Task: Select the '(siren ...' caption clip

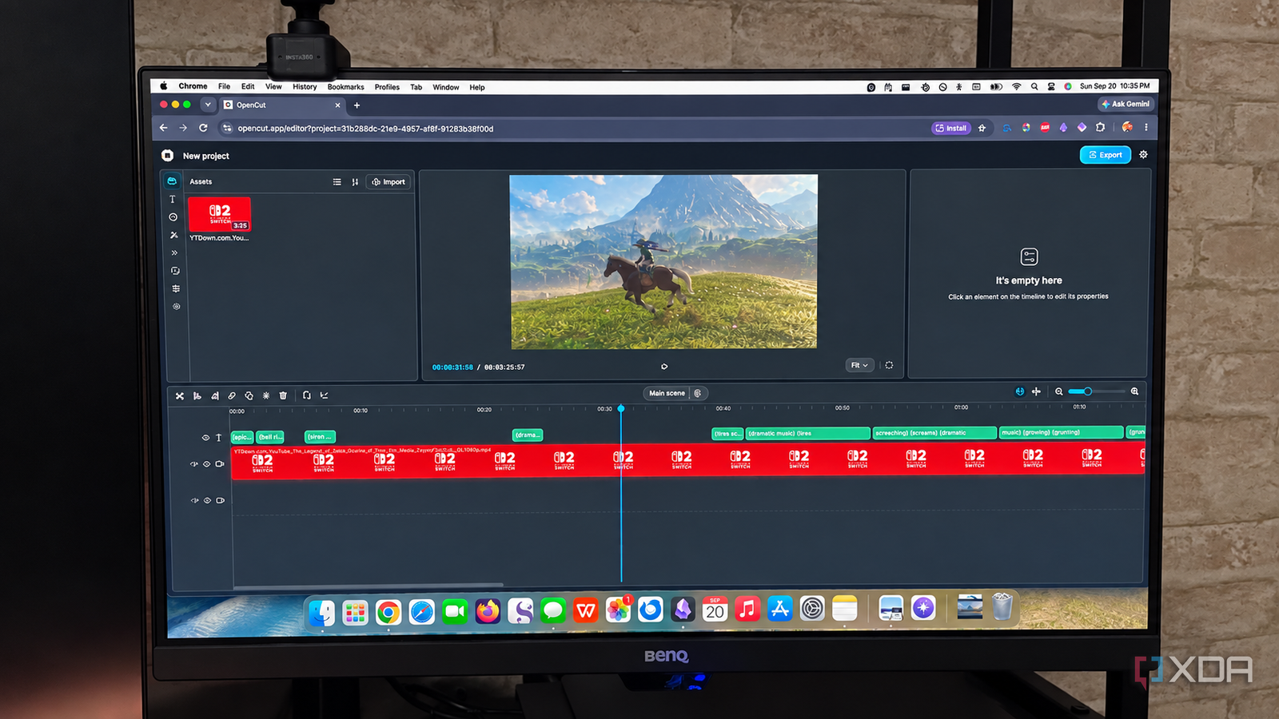Action: tap(320, 437)
